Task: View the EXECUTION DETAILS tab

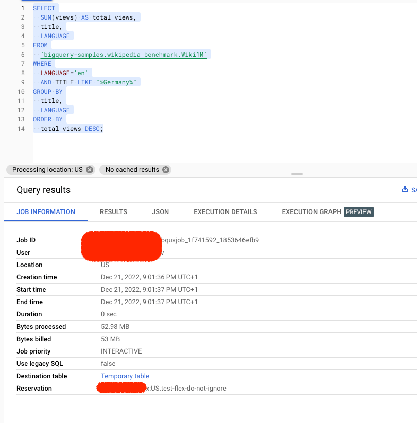Action: (225, 211)
